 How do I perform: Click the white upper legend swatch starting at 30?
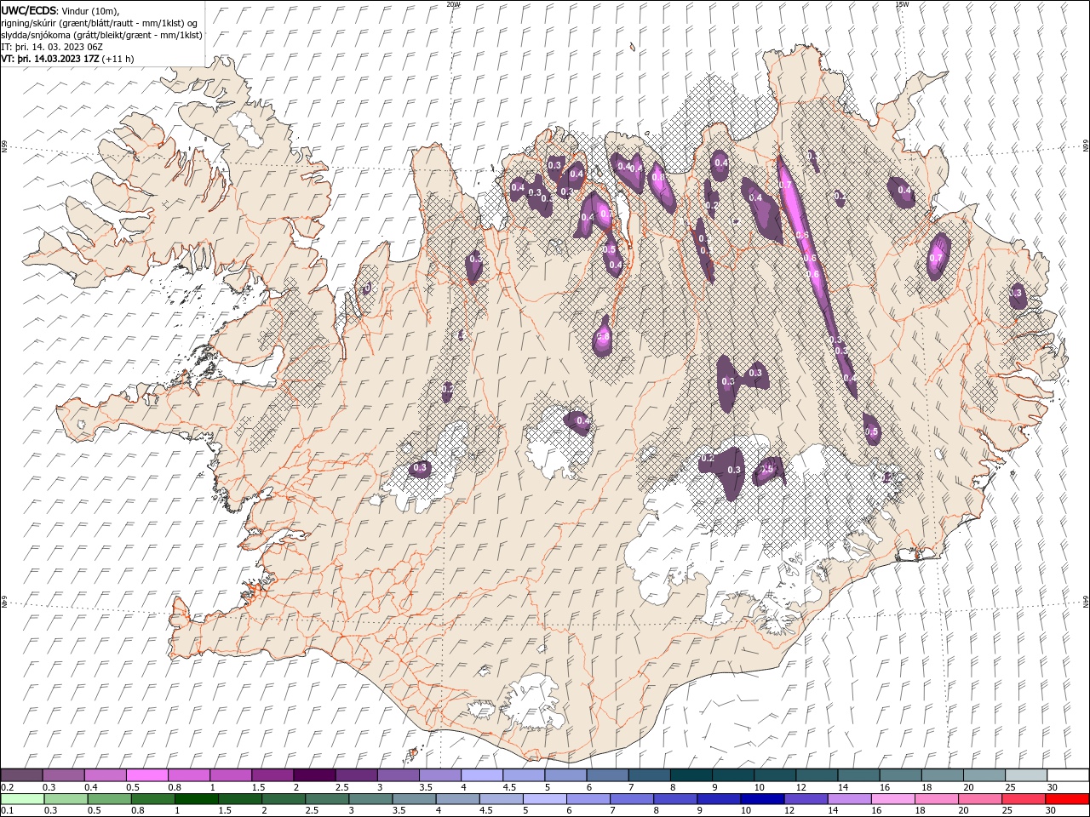point(1067,775)
